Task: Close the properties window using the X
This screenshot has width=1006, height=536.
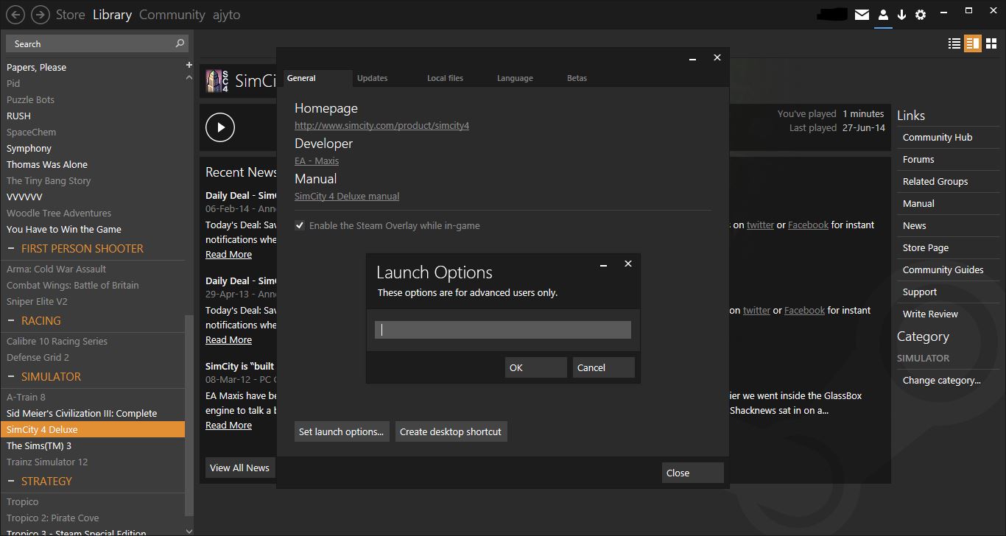Action: pyautogui.click(x=717, y=57)
